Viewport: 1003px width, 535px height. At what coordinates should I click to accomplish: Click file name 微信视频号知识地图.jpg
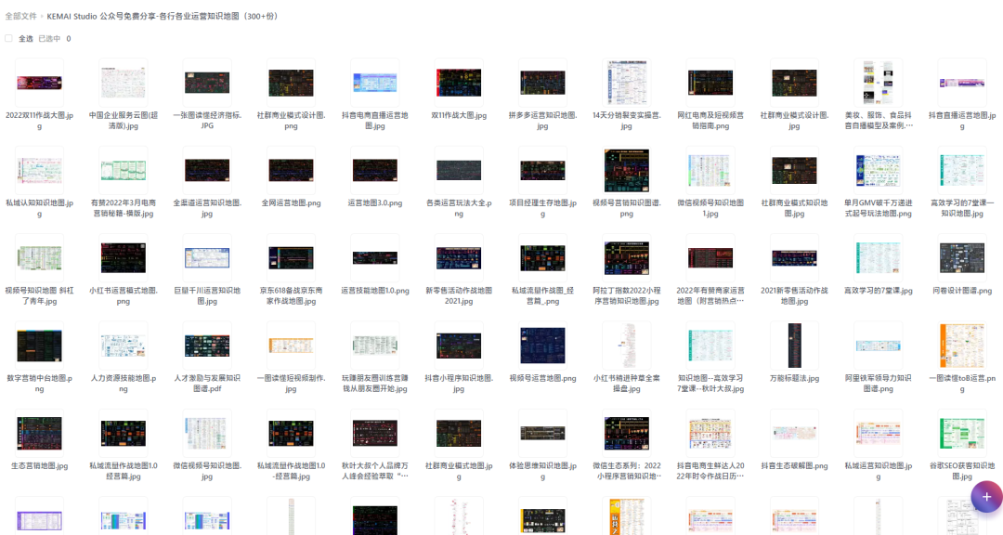coord(207,471)
